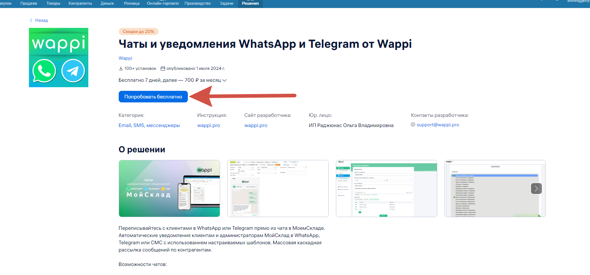Click the back arrow chevron icon

[x=31, y=20]
